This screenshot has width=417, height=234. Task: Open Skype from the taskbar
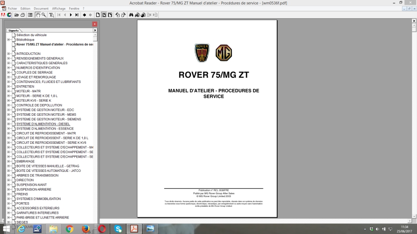[118, 229]
